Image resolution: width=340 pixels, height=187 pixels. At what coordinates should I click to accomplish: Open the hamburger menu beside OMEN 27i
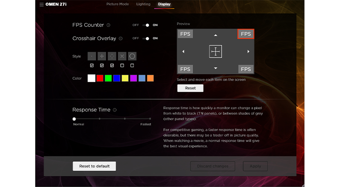pyautogui.click(x=41, y=4)
